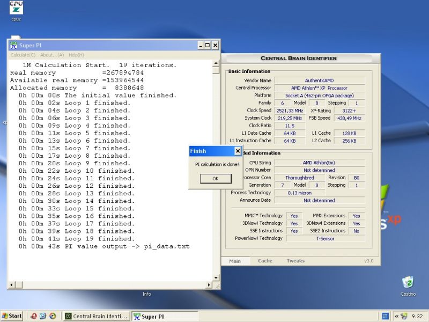
Task: Switch to the Cache tab in Central Brain Identifier
Action: coord(265,261)
